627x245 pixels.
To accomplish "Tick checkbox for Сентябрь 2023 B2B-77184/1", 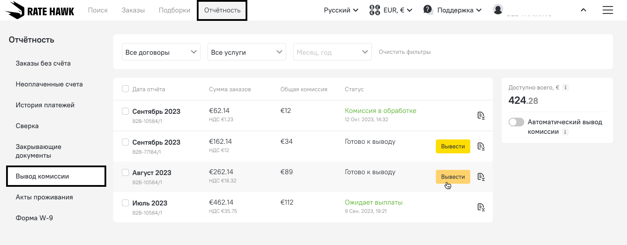I will [x=125, y=142].
